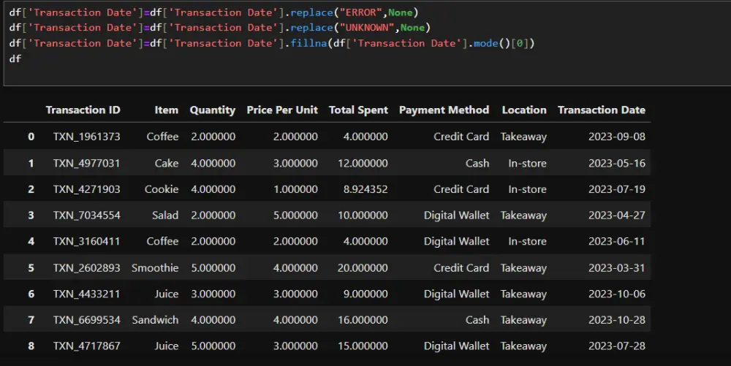Select cell TXN_3160411
Screen dimensions: 731x366
tap(87, 241)
